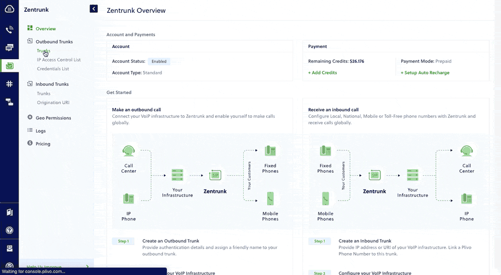
Task: Click the Inbound Trunks arrow icon
Action: [30, 83]
